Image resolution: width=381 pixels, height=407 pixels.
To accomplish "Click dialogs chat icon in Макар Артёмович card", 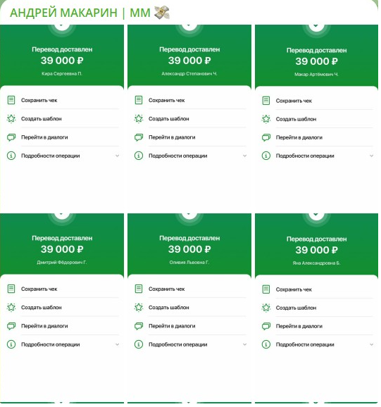I will [266, 137].
